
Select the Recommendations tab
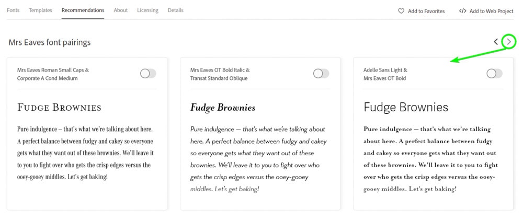coord(83,10)
